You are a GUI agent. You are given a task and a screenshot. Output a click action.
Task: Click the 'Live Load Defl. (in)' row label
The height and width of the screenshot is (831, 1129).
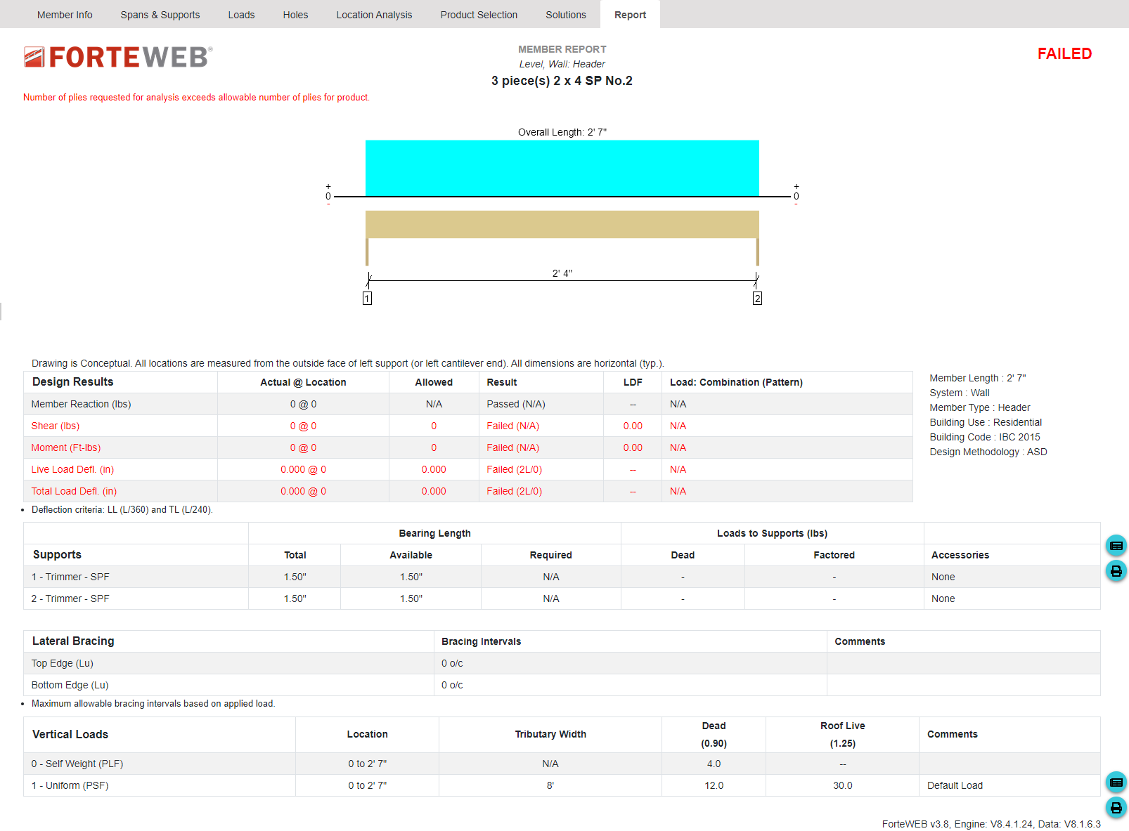tap(72, 469)
